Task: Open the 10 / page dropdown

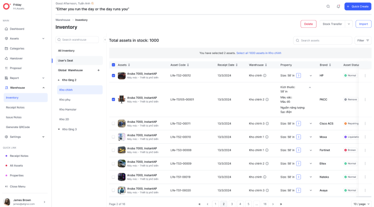Action: pyautogui.click(x=361, y=204)
